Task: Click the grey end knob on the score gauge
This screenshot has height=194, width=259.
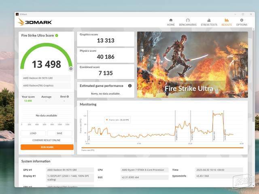Action: click(x=71, y=69)
